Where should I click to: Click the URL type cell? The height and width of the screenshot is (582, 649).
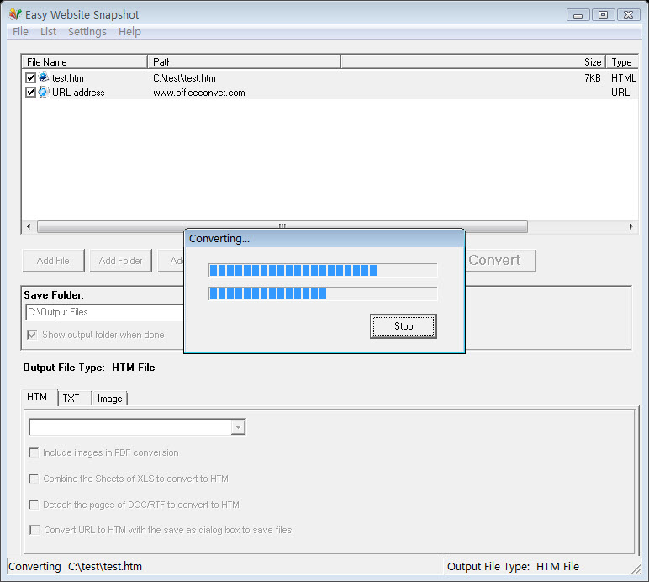tap(620, 93)
